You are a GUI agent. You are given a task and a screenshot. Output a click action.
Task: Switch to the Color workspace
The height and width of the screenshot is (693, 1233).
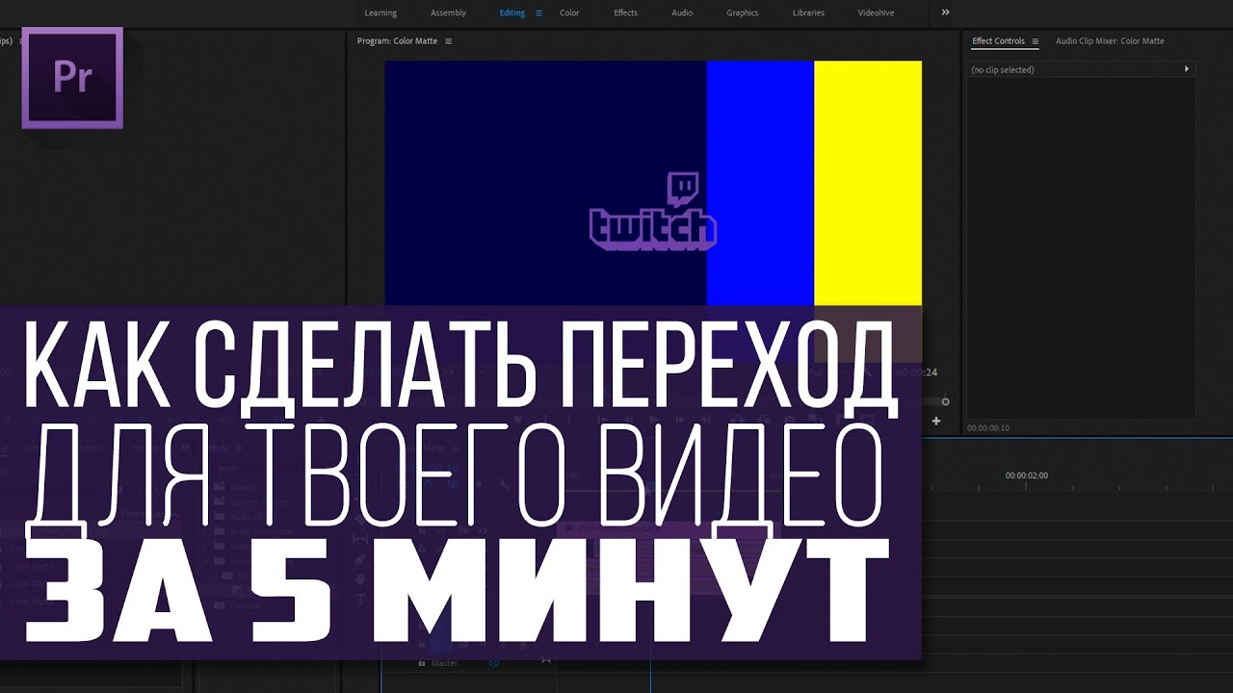click(569, 13)
